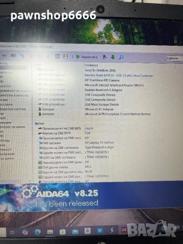Launch Microsoft Edge from the taskbar

point(38,232)
